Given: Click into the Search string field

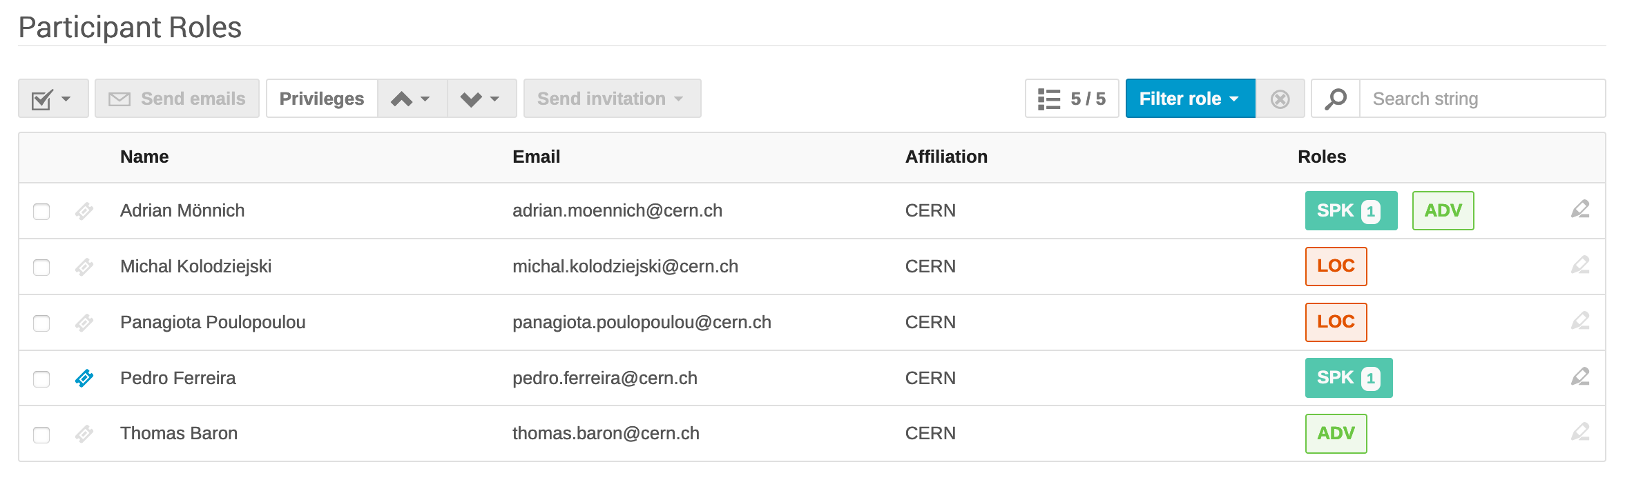Looking at the screenshot, I should (x=1482, y=99).
